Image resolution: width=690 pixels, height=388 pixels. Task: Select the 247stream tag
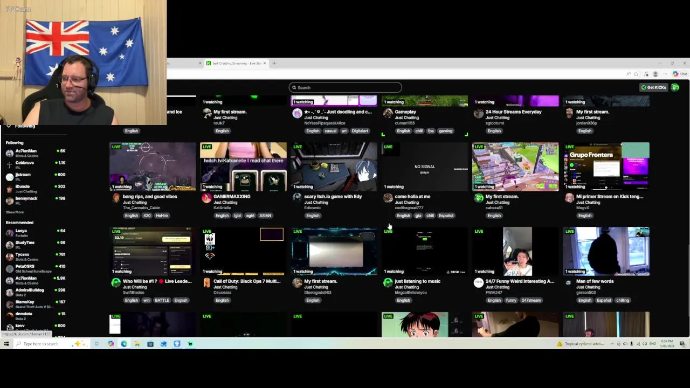click(531, 300)
